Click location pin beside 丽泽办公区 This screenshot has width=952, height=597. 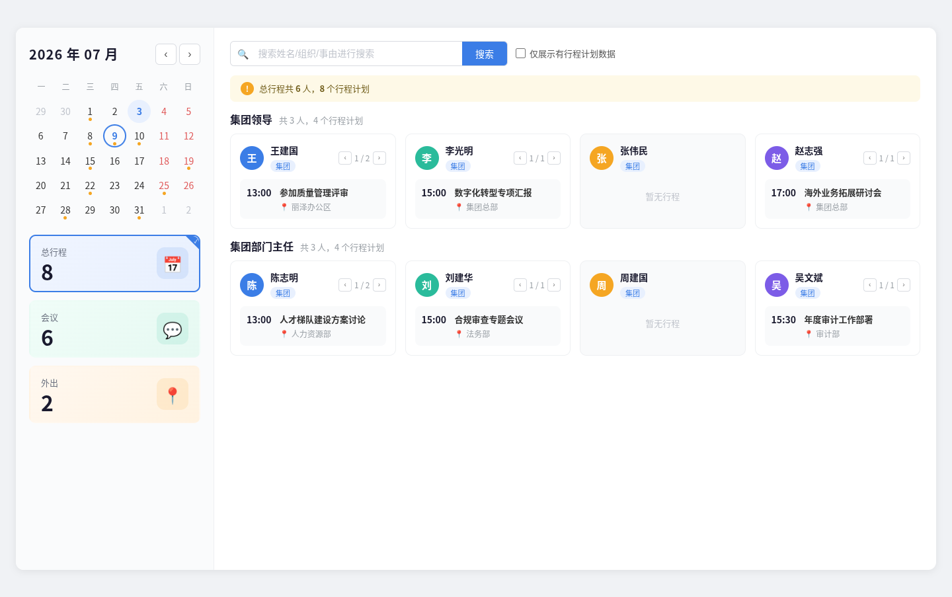tap(284, 207)
